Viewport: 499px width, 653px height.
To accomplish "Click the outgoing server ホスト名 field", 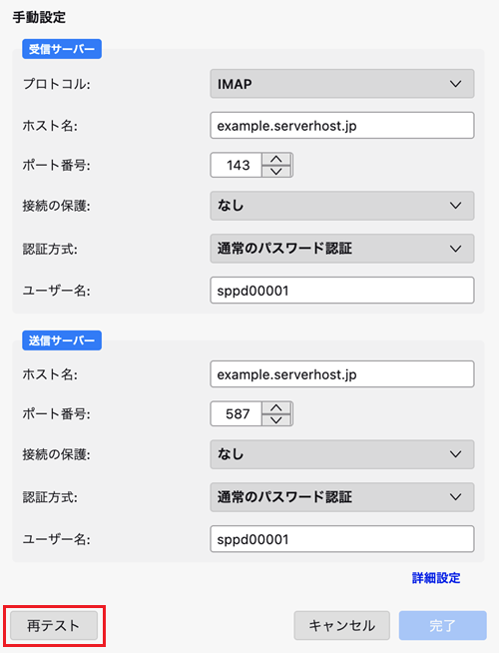I will pyautogui.click(x=341, y=374).
